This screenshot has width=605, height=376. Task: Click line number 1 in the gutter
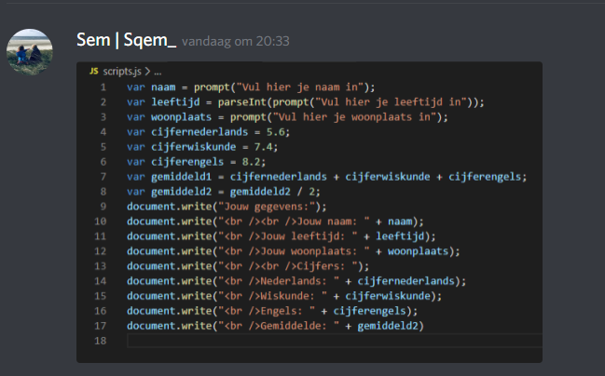(x=102, y=87)
